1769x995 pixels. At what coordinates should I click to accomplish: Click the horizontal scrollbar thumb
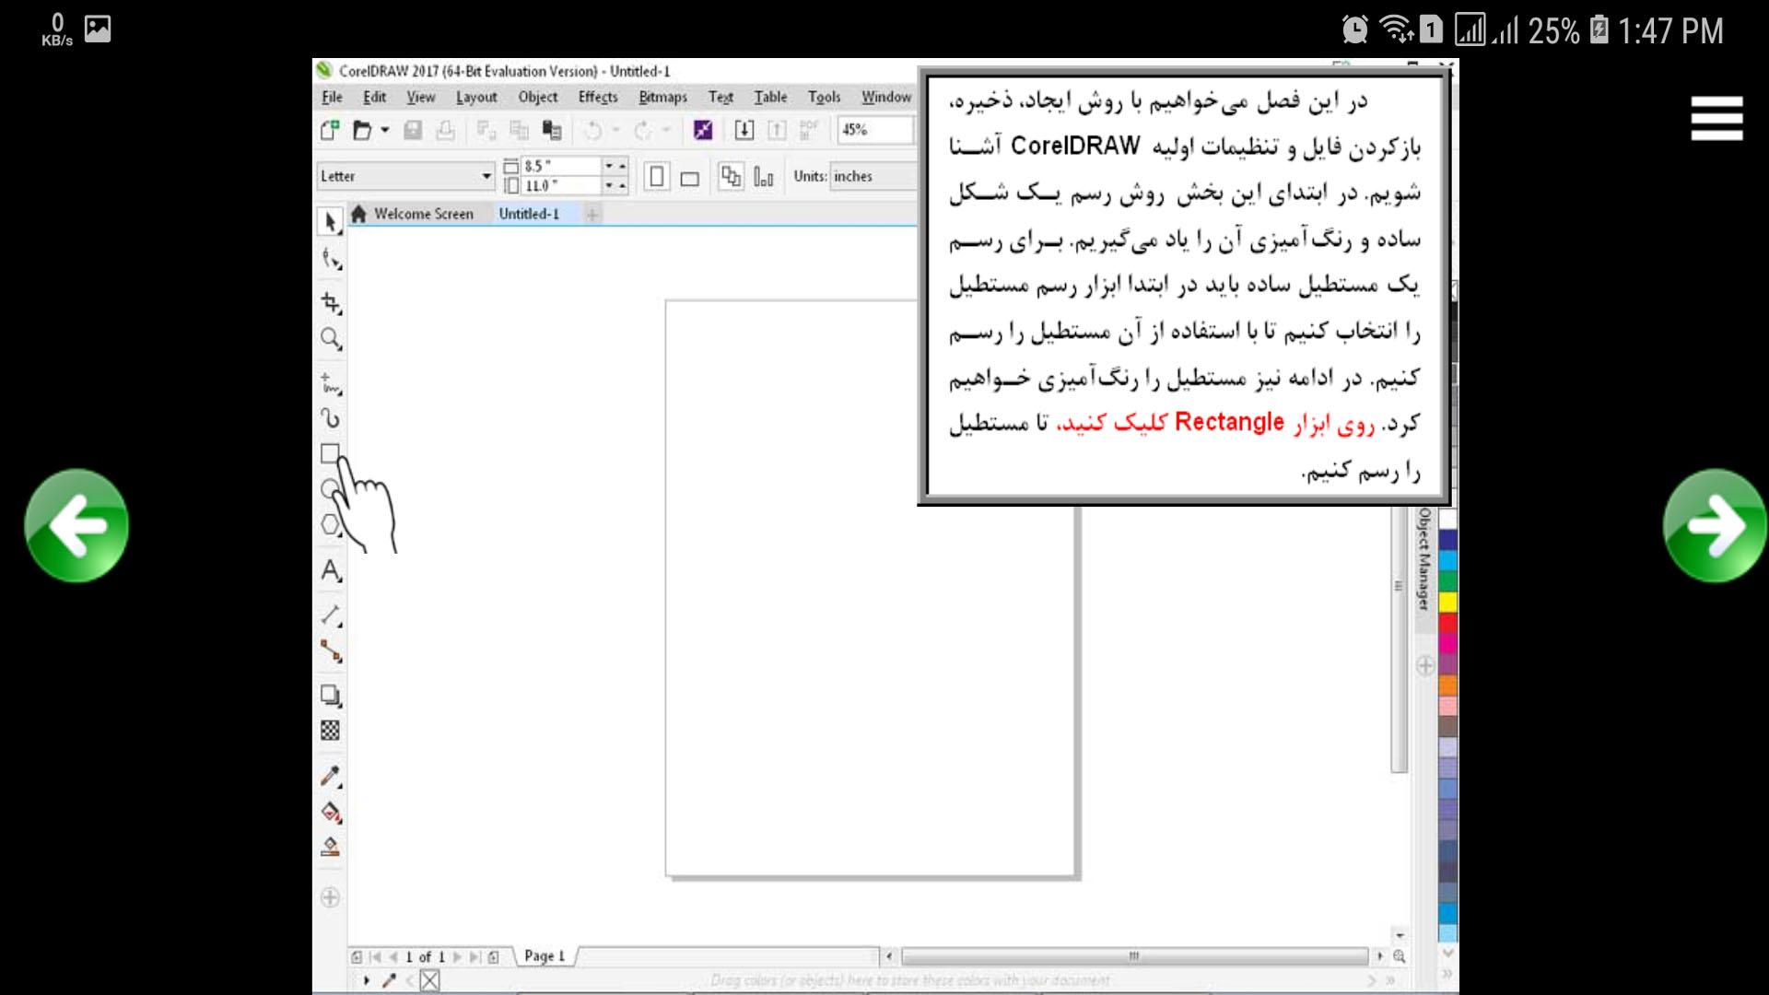coord(1135,956)
